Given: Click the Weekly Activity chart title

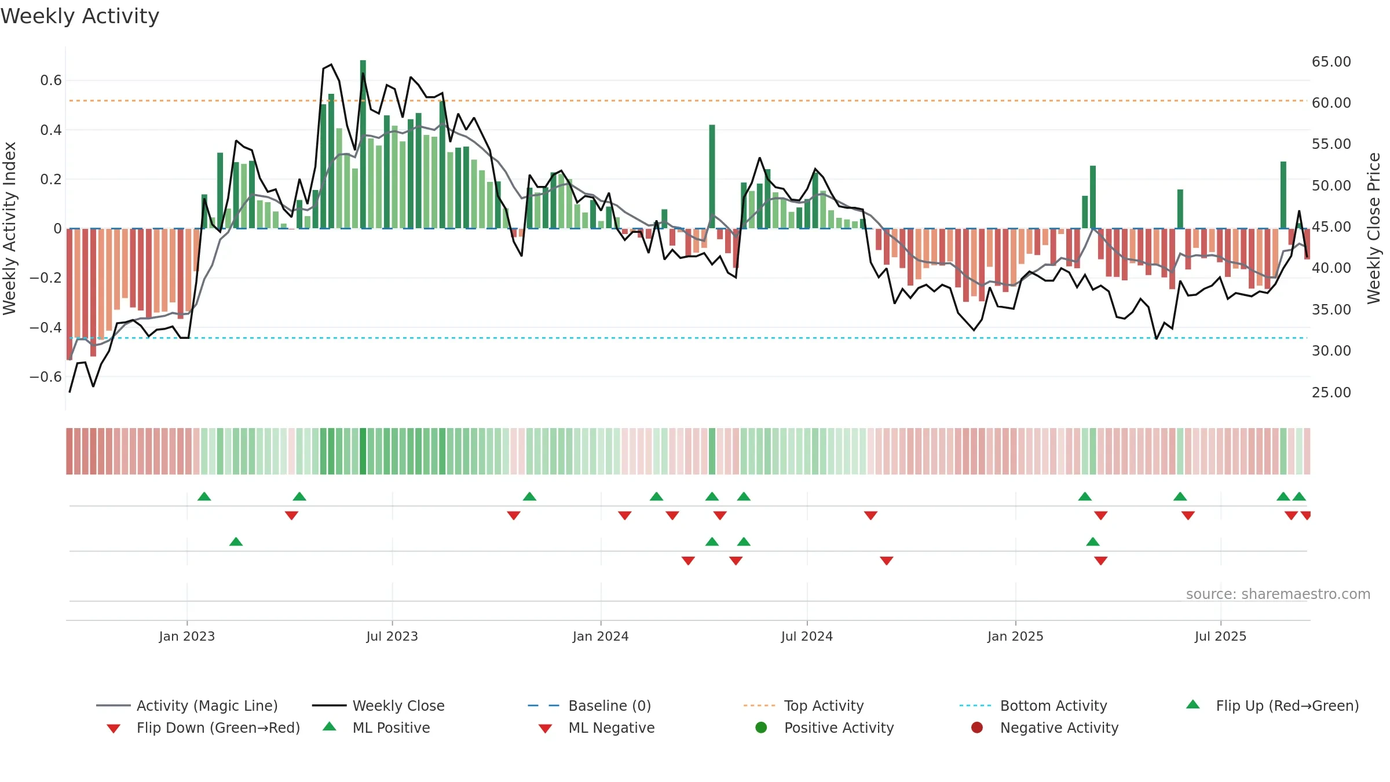Looking at the screenshot, I should tap(80, 16).
